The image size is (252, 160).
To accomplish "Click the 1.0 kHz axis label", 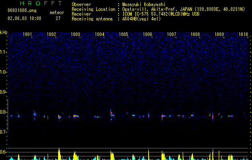I will click(x=3, y=72).
